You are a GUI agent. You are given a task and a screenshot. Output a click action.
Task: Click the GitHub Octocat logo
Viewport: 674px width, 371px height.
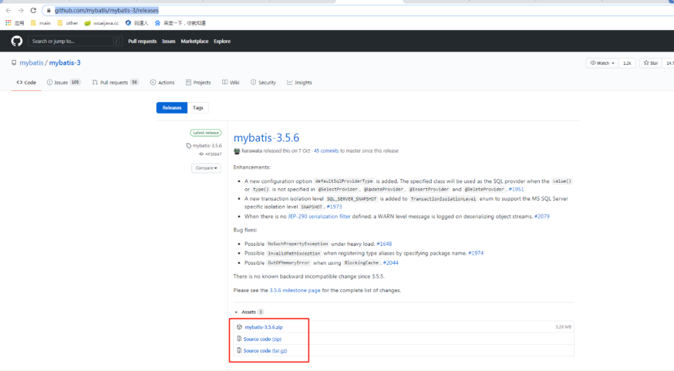pos(17,41)
